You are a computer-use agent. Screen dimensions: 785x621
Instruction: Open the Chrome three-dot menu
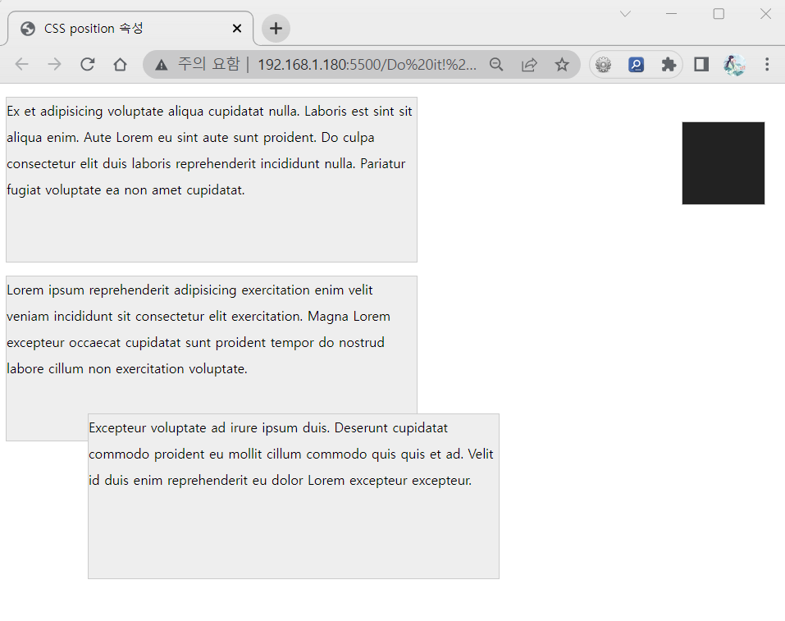(767, 64)
